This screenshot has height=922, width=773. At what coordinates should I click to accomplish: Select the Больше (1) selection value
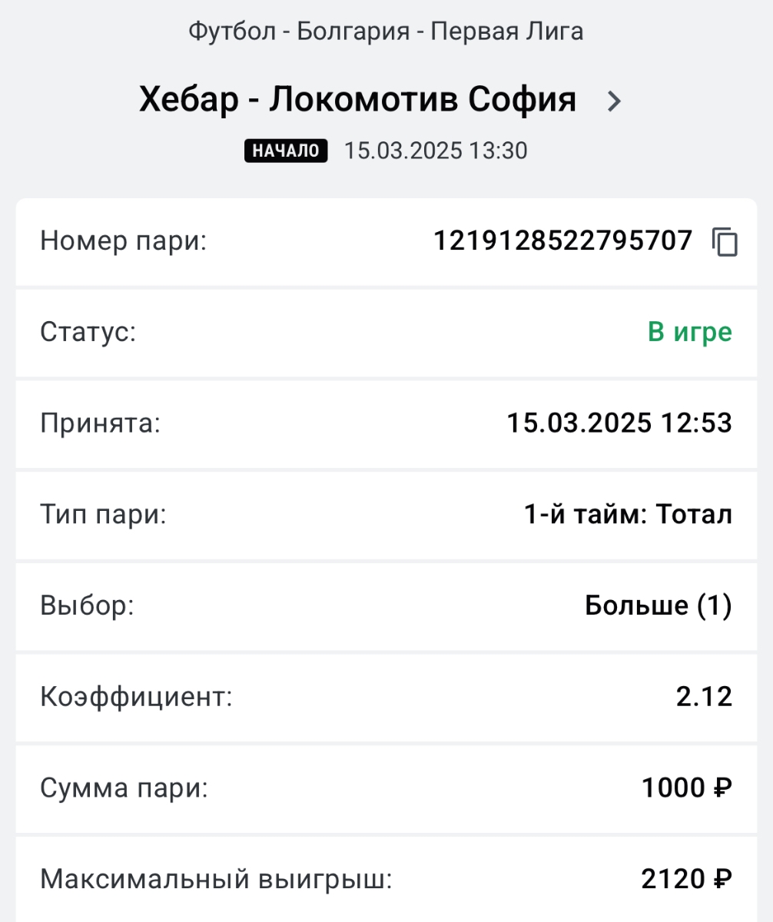pos(659,605)
